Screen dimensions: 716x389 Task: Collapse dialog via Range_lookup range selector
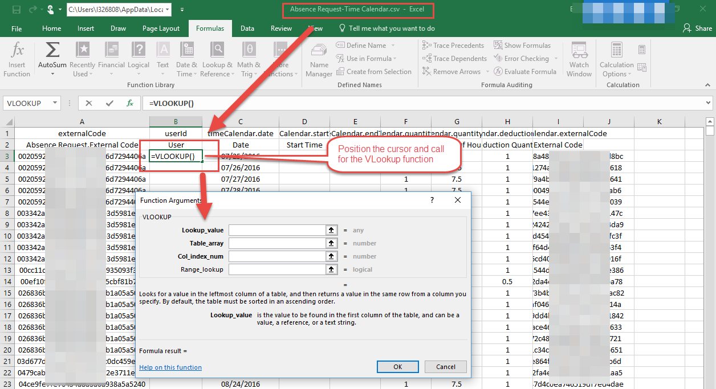pyautogui.click(x=331, y=269)
